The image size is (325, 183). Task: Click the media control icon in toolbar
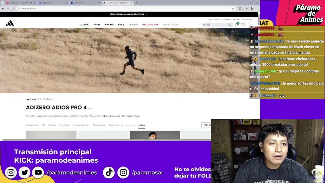tap(247, 8)
